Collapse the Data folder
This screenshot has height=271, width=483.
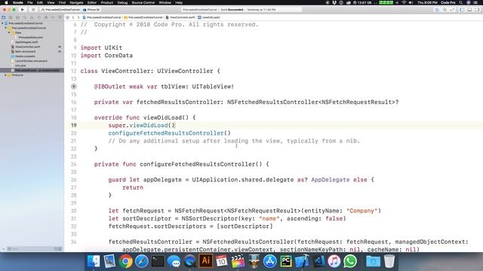9,32
